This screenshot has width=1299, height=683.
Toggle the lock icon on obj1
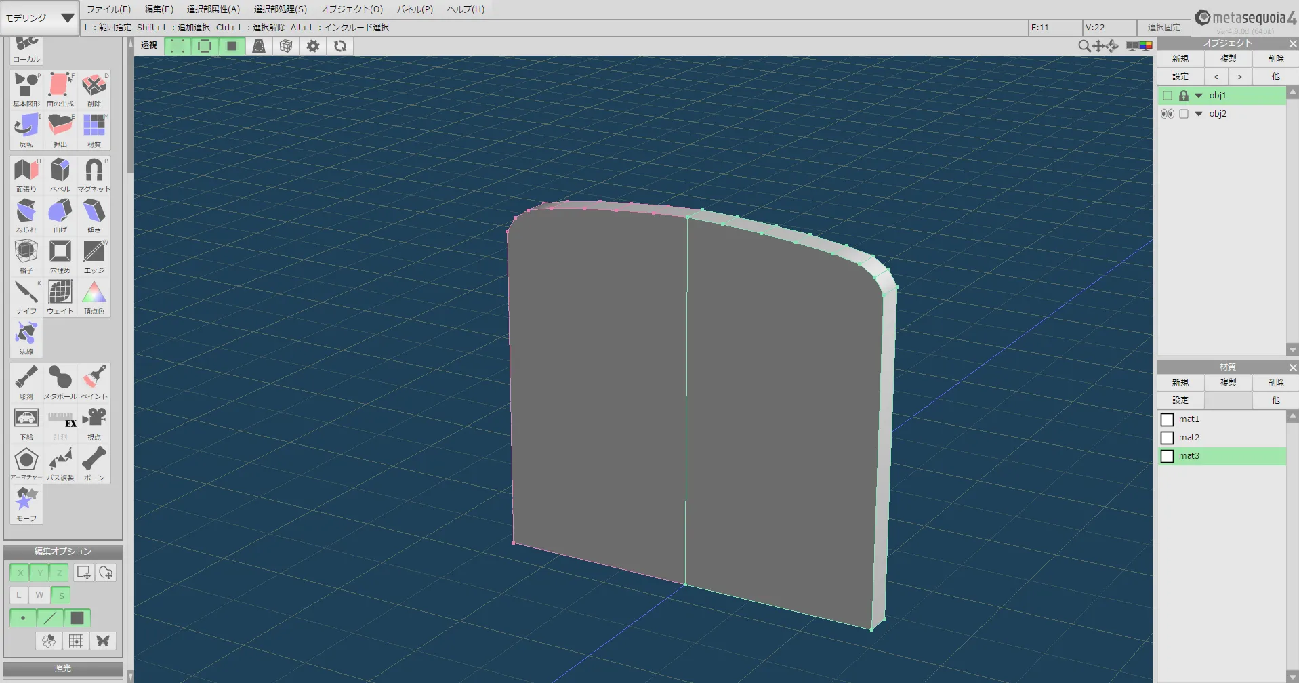click(1183, 96)
